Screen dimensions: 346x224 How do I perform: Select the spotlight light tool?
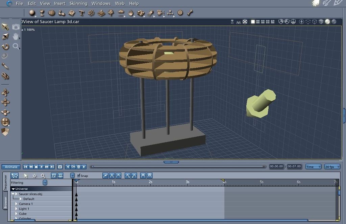click(151, 13)
